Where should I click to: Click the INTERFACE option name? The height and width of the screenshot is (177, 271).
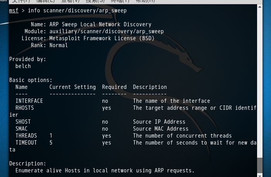pos(29,101)
